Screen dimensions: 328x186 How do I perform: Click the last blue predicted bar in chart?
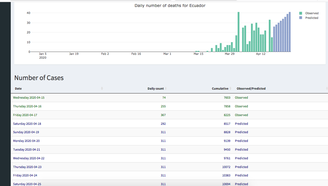pyautogui.click(x=290, y=32)
